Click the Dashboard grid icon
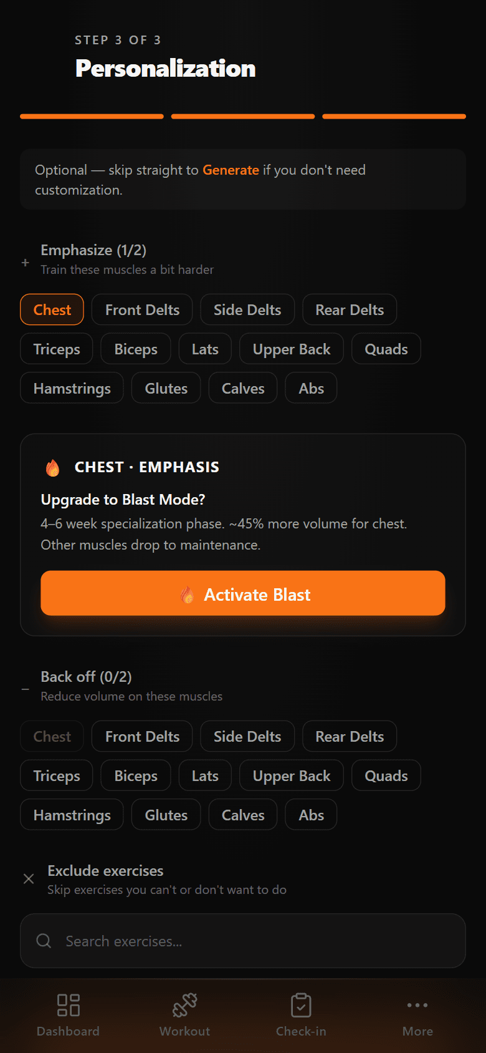The height and width of the screenshot is (1053, 486). click(x=67, y=1004)
